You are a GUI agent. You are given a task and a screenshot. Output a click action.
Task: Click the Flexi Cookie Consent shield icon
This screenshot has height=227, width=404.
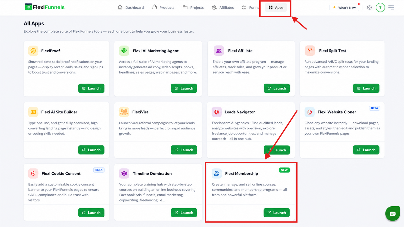point(33,173)
